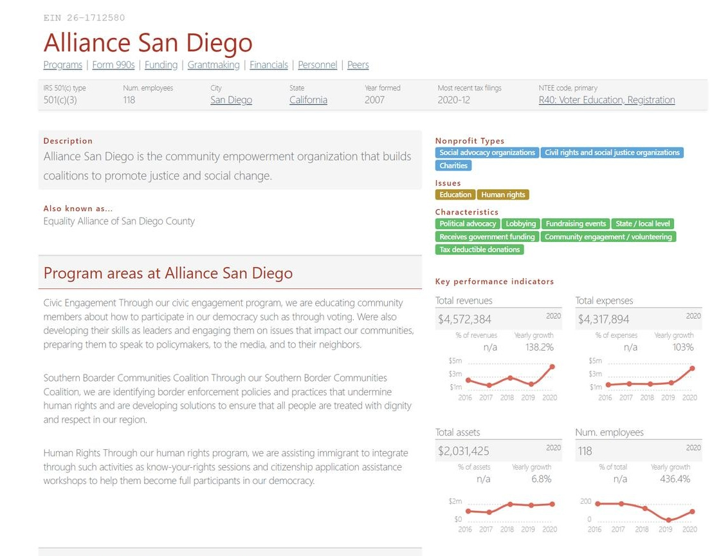Select the Lobbying tag
The height and width of the screenshot is (556, 712).
[x=521, y=223]
